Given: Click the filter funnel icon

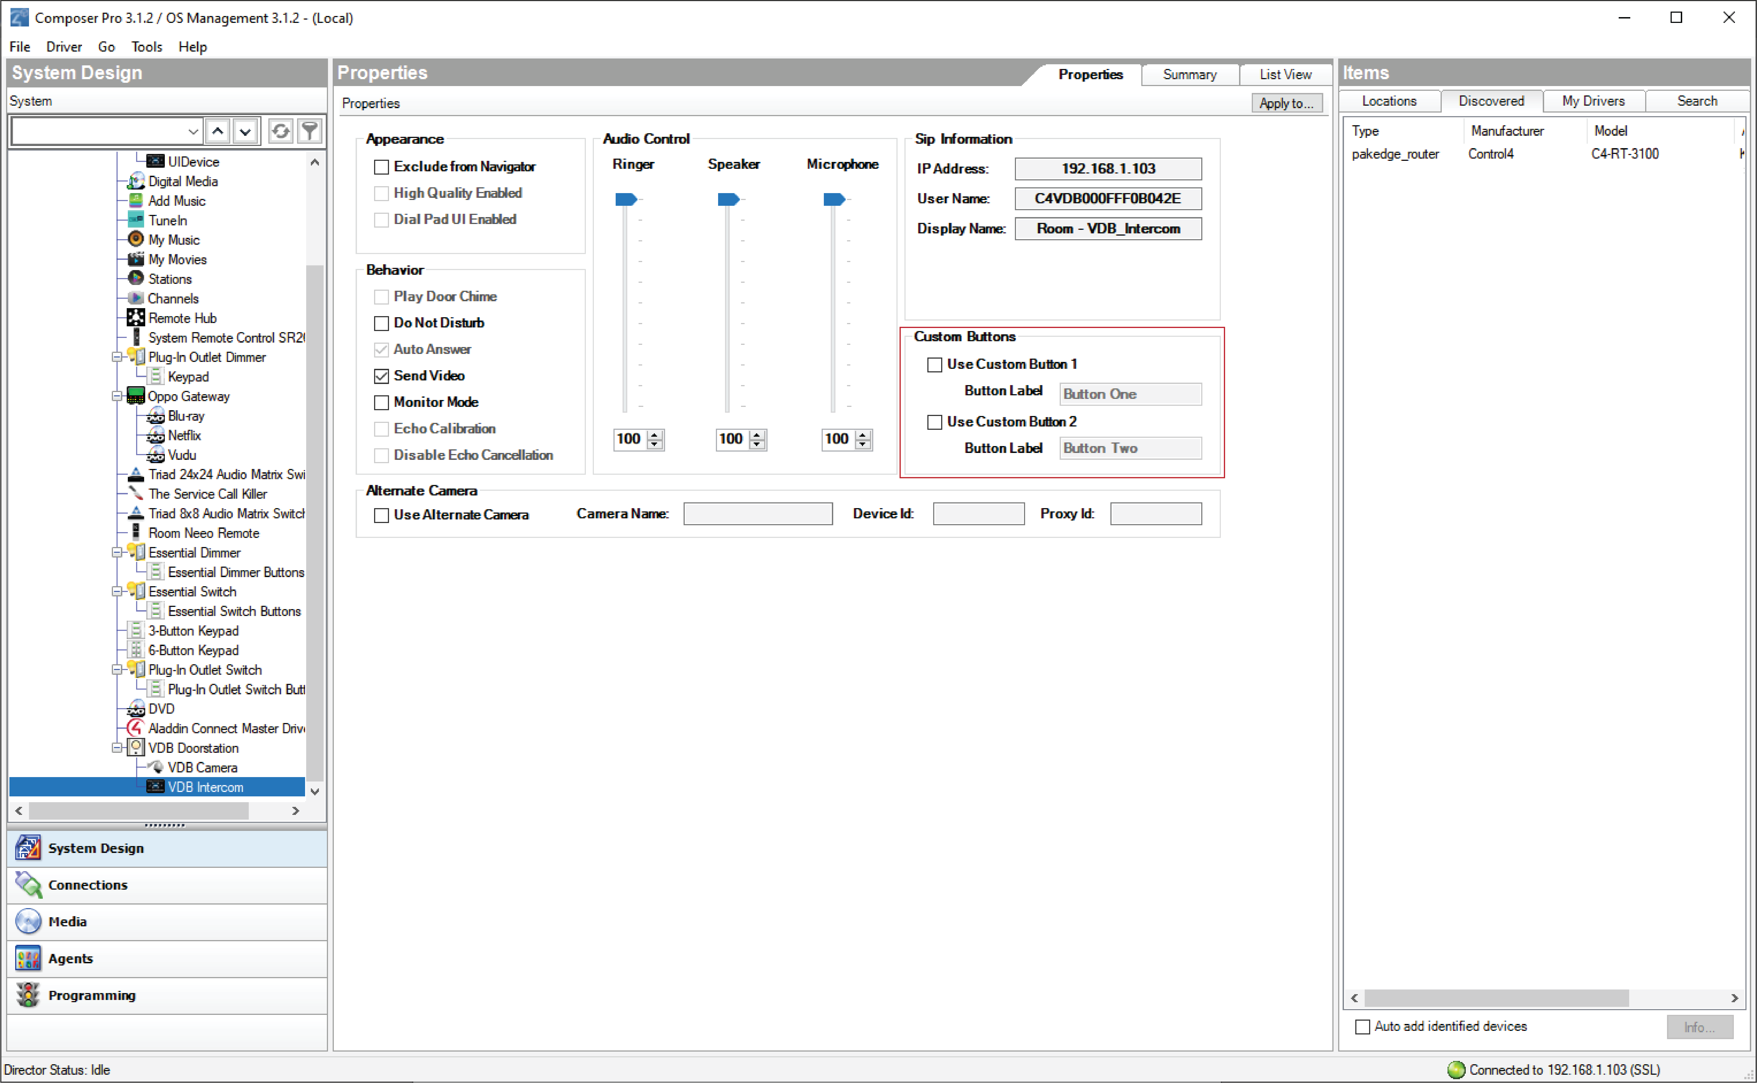Looking at the screenshot, I should (310, 131).
